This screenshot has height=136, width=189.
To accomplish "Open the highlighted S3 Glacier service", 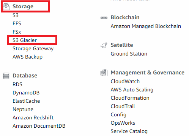I will (25, 40).
